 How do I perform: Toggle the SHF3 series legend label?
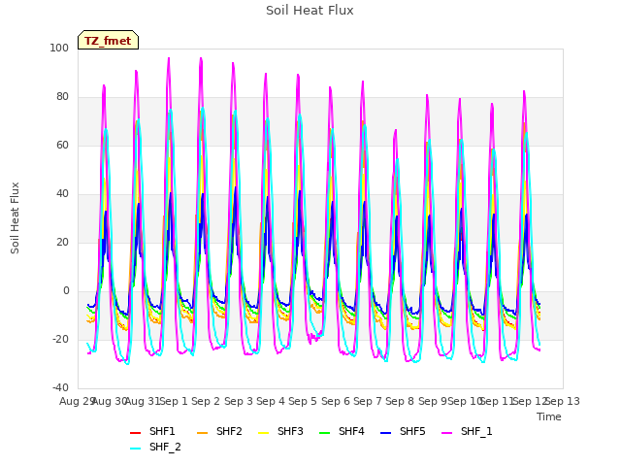[x=290, y=431]
